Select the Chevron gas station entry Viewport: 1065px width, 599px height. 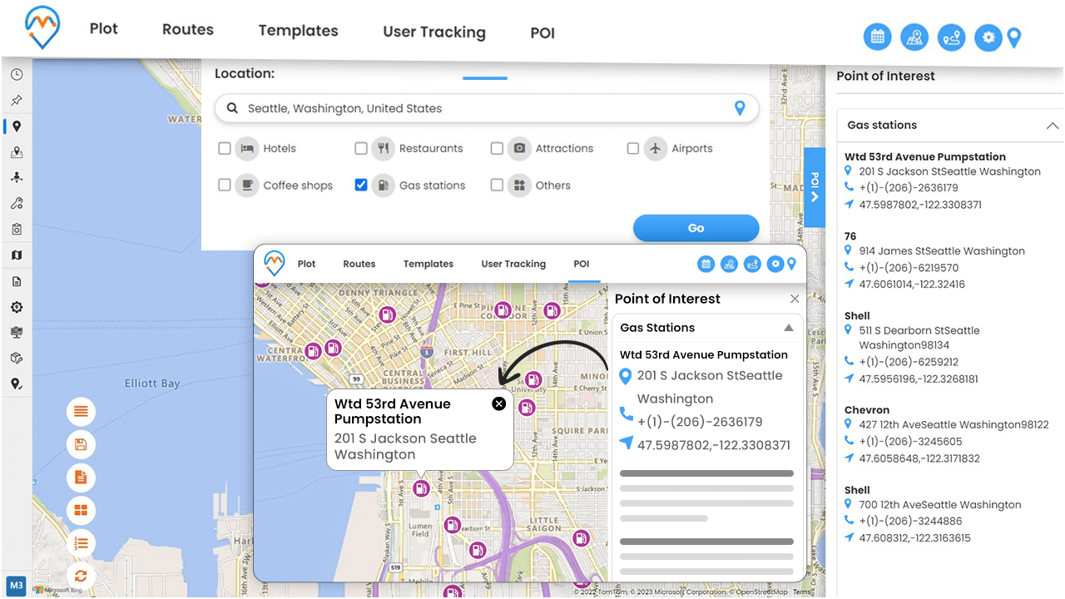pos(867,410)
